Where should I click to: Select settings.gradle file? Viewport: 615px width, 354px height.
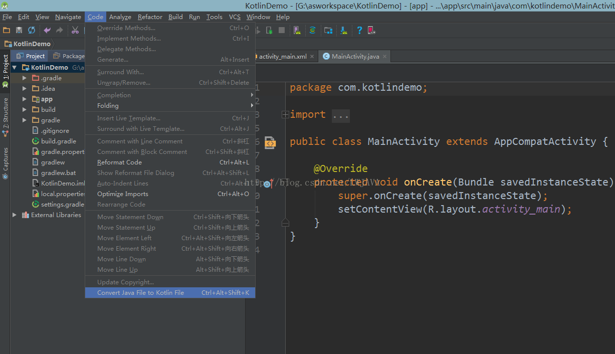click(58, 204)
